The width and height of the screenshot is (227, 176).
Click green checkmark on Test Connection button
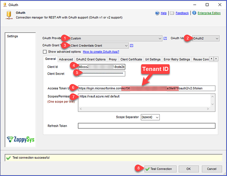(x=147, y=169)
